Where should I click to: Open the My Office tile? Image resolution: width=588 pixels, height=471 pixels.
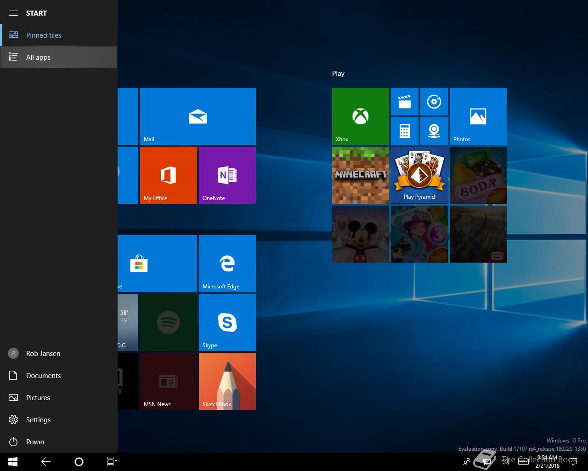pos(169,175)
